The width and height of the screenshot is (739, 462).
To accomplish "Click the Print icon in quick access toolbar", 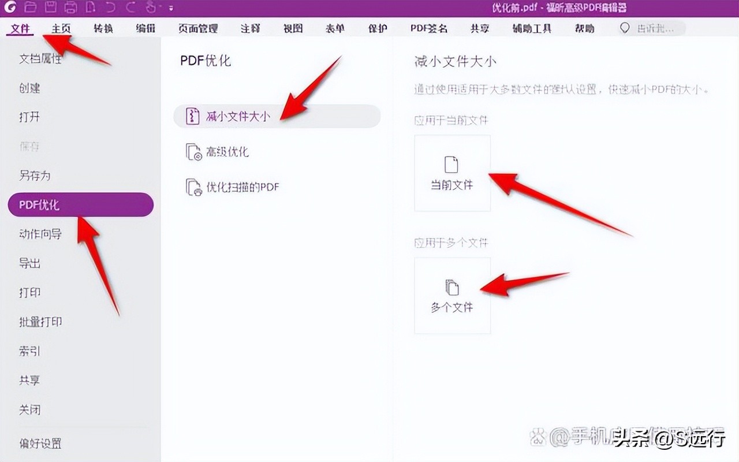I will tap(70, 6).
